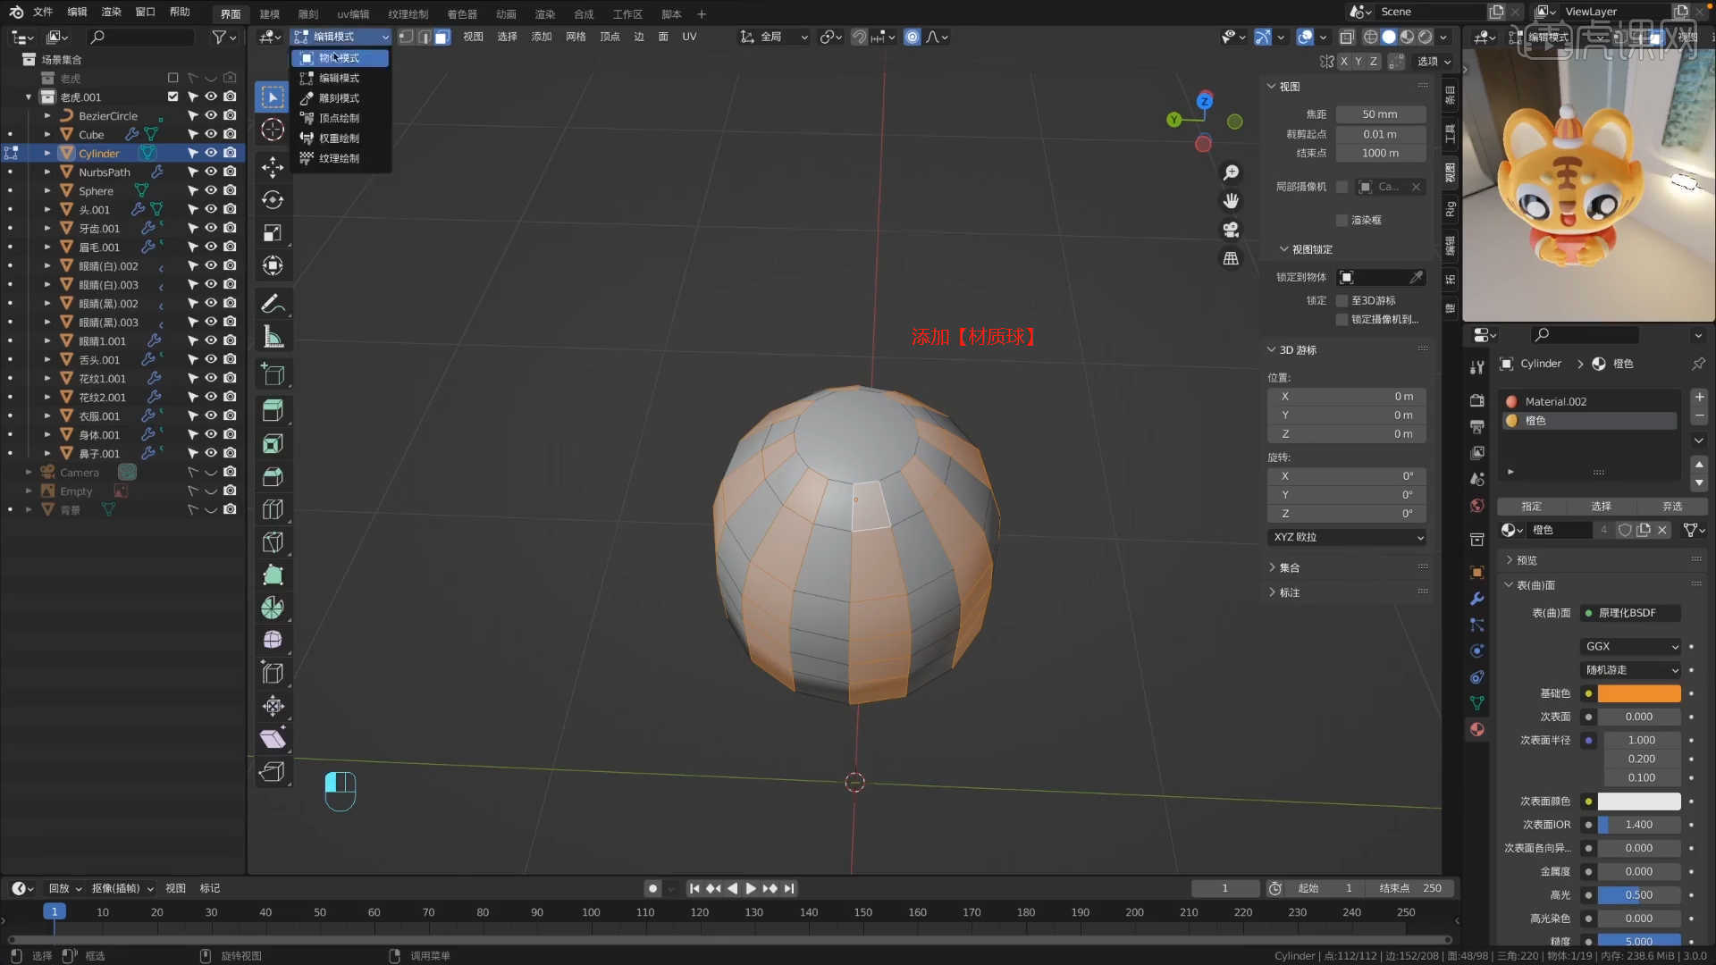This screenshot has width=1716, height=965.
Task: Expand the Cube item in outliner
Action: click(x=47, y=135)
